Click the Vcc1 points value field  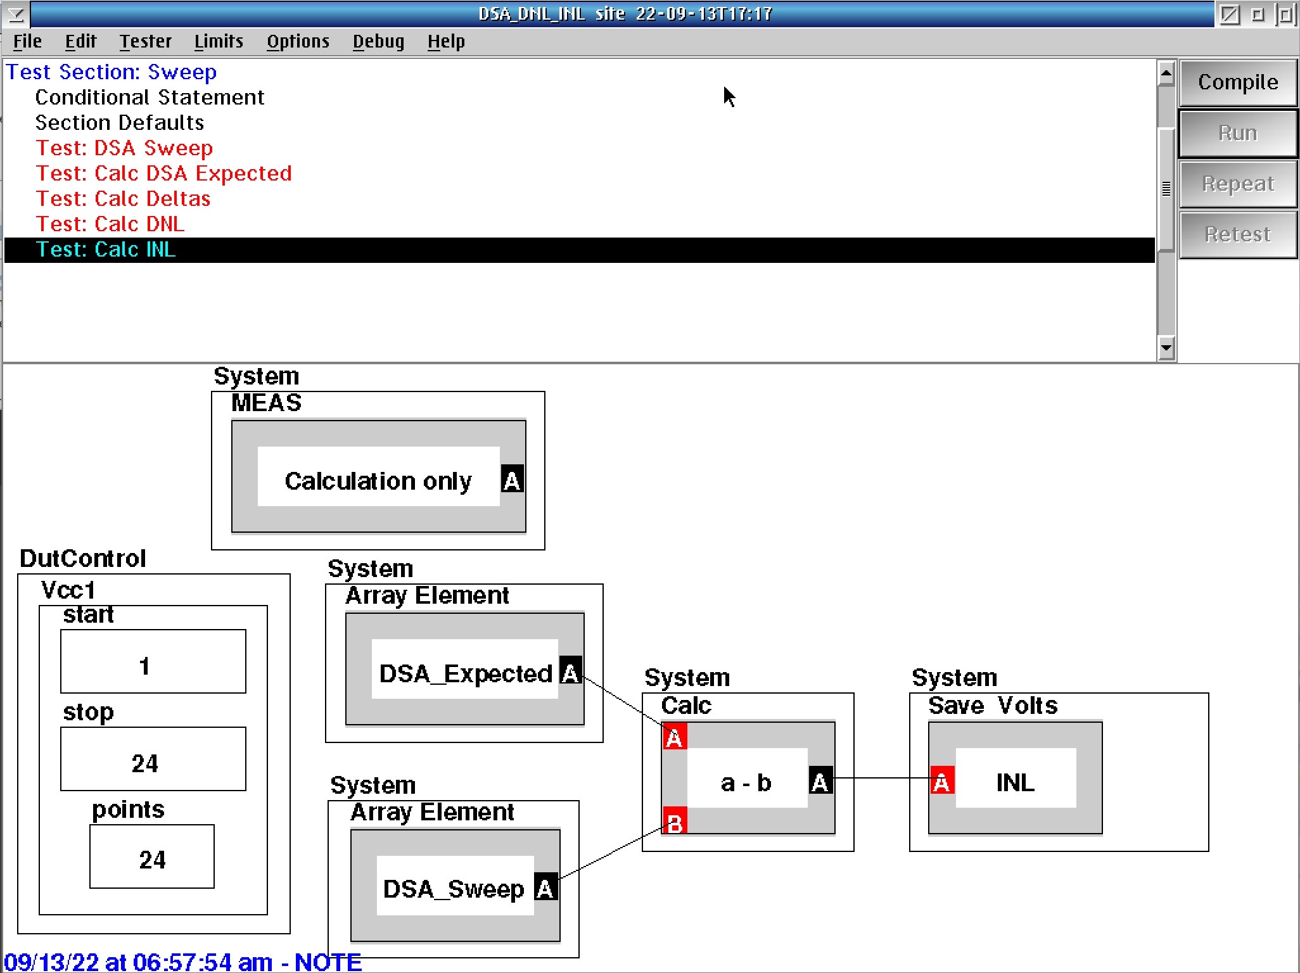coord(152,856)
